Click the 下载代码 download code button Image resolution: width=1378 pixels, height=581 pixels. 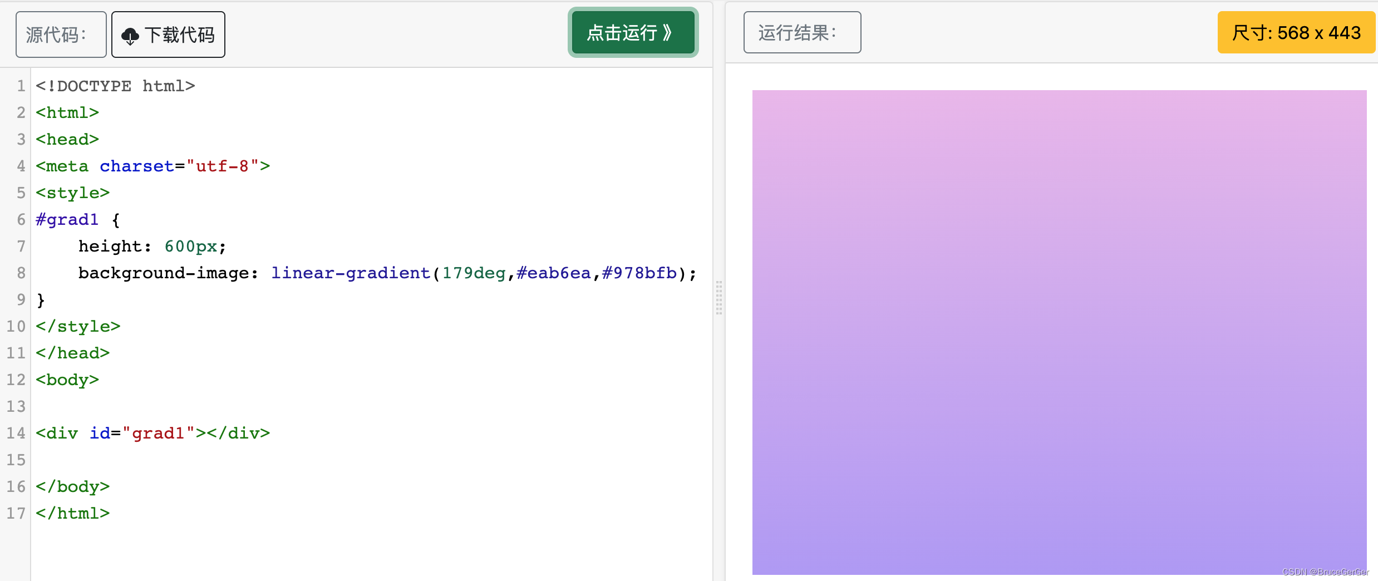click(168, 35)
